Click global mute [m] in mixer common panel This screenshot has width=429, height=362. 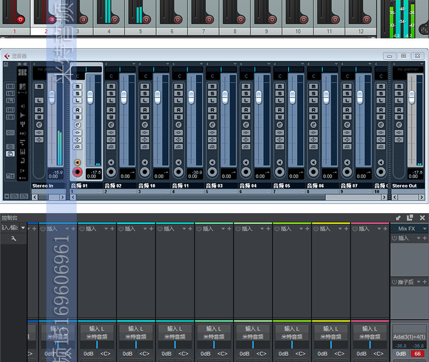[x=10, y=86]
